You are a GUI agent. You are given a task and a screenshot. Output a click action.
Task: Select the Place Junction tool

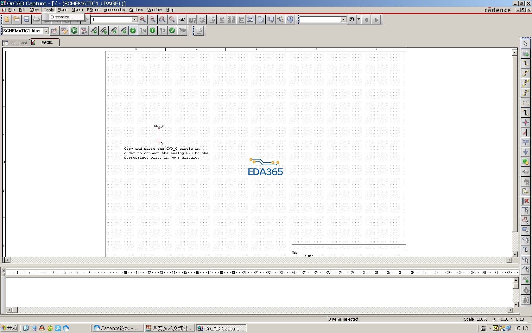click(525, 122)
